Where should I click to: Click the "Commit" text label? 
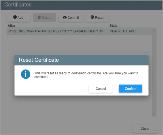(x=73, y=18)
